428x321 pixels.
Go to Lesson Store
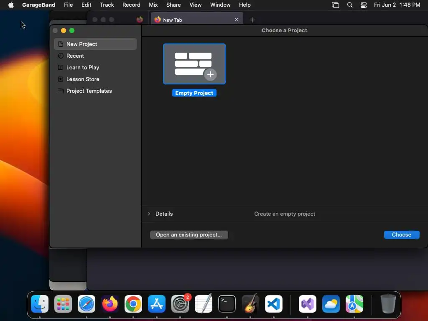(95, 79)
